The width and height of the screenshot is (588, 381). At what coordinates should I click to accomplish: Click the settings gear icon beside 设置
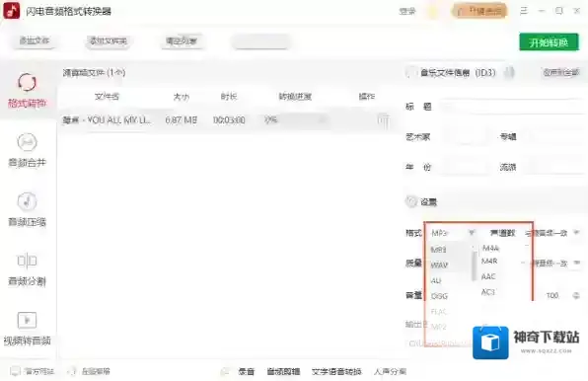pyautogui.click(x=411, y=201)
